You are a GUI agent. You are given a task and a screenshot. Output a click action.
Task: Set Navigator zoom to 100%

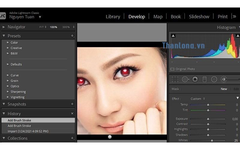coord(53,27)
